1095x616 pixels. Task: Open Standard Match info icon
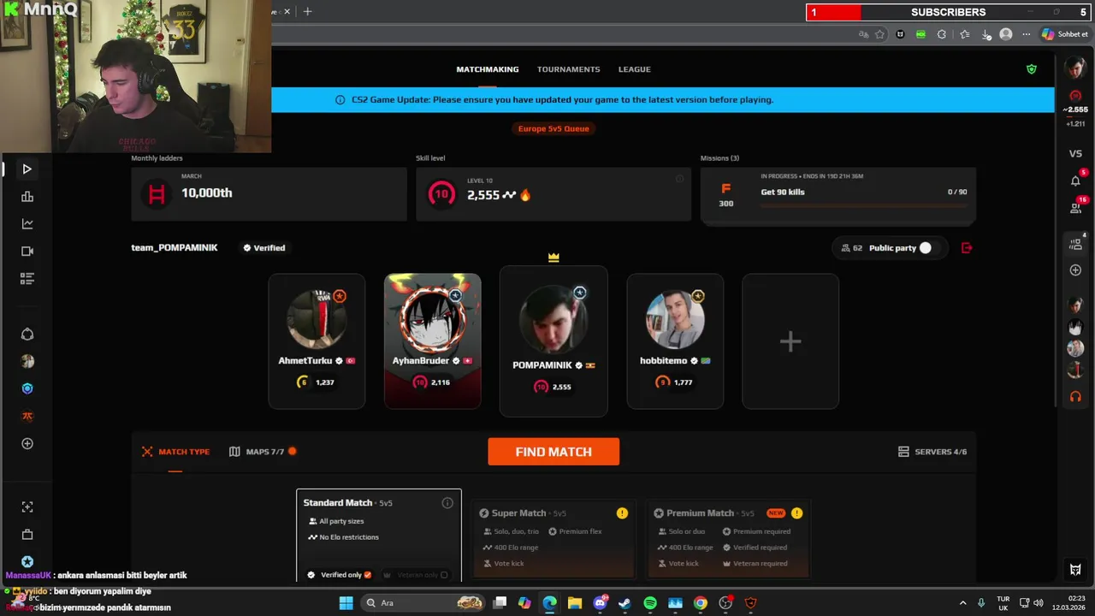[447, 503]
